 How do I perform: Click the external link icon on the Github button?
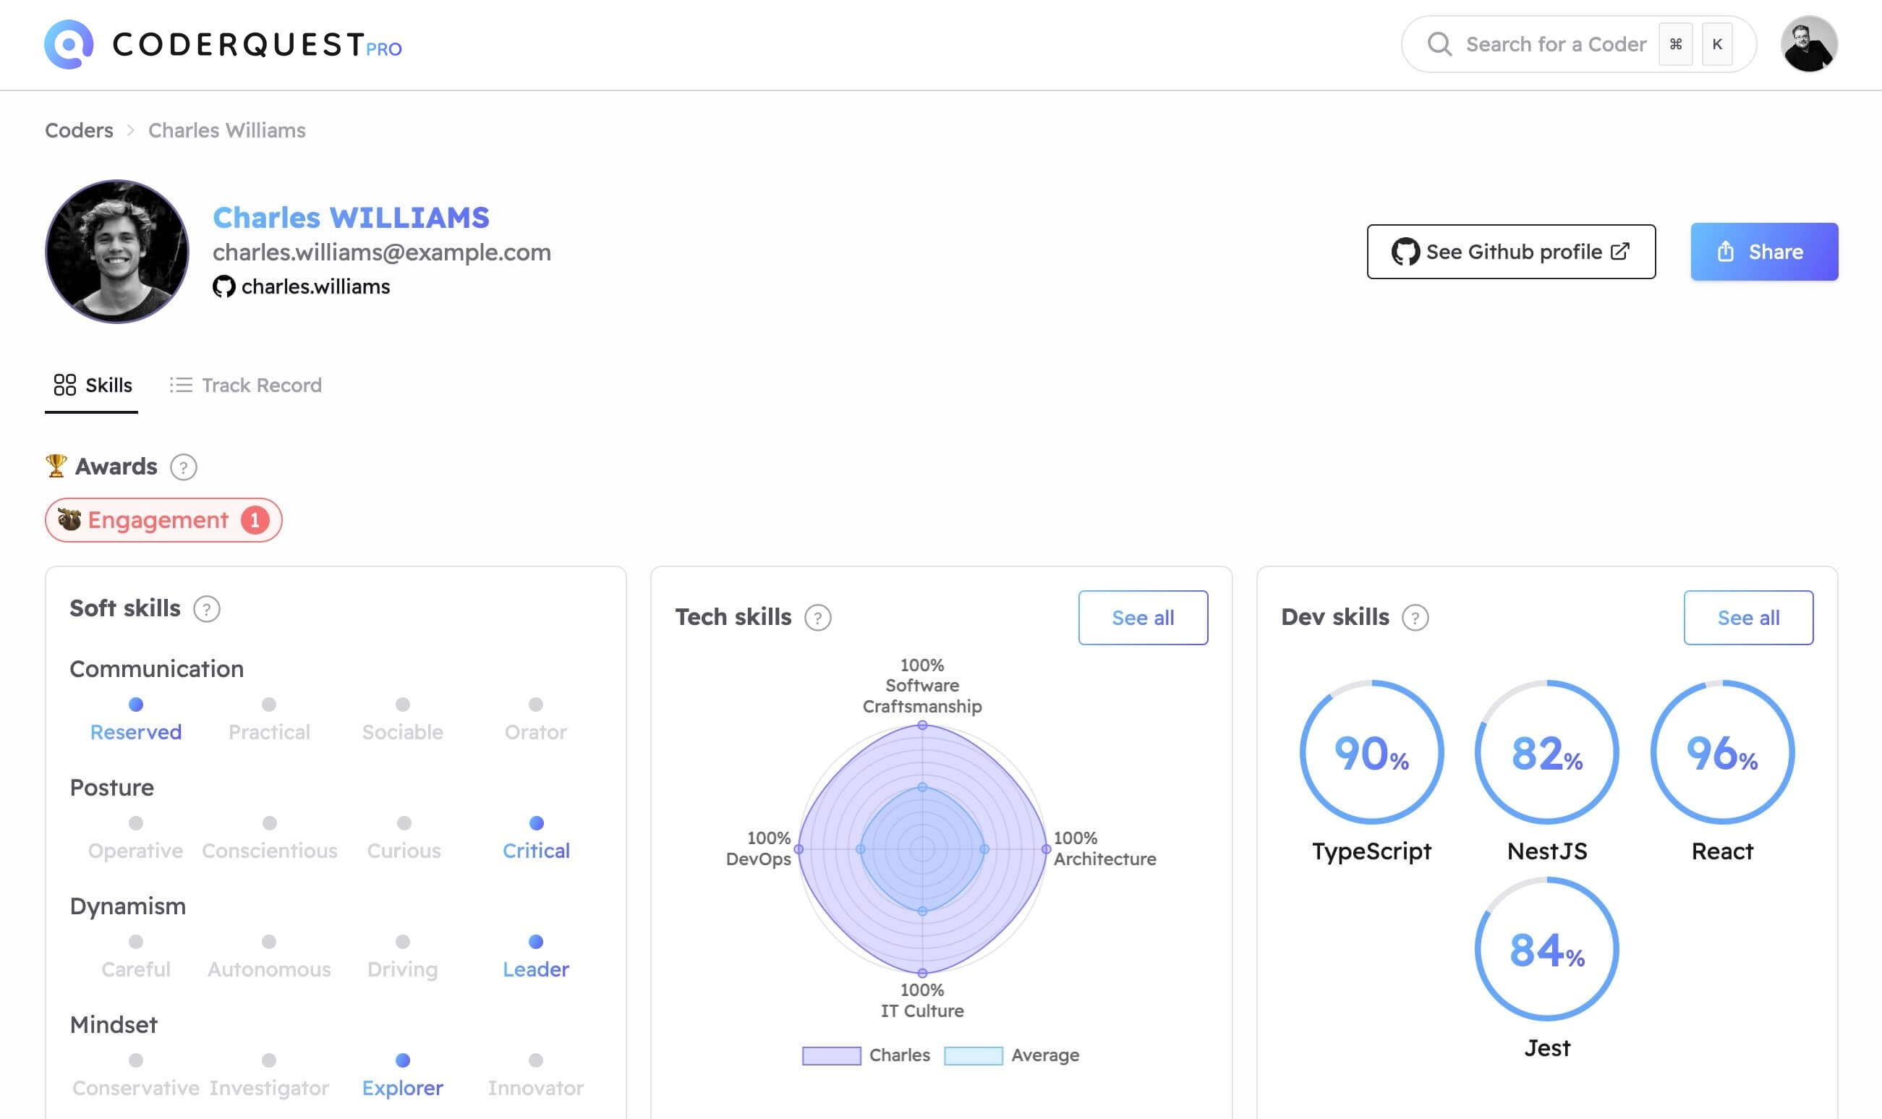pos(1619,251)
